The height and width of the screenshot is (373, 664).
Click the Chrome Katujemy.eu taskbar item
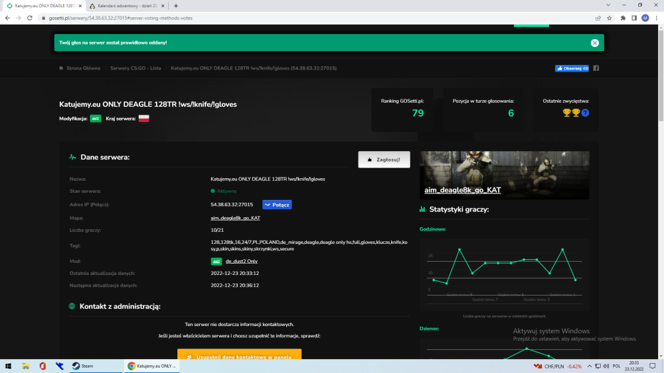[x=151, y=366]
